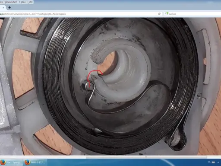
Task: Switch to first Firefox taskbar window
Action: coord(11,163)
